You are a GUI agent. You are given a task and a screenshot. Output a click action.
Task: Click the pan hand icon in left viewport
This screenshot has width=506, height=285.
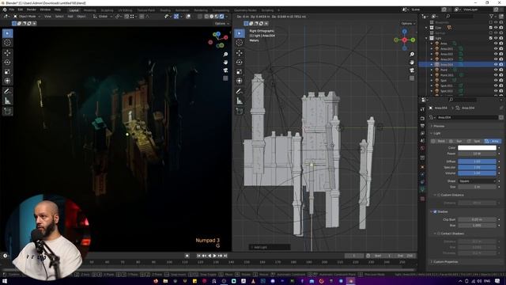click(x=225, y=62)
